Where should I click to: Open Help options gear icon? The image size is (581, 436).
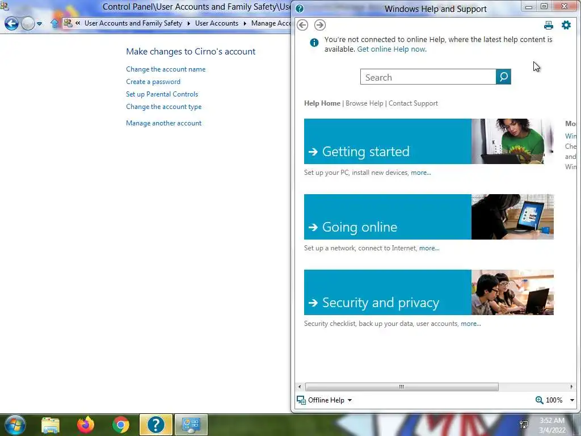click(566, 25)
